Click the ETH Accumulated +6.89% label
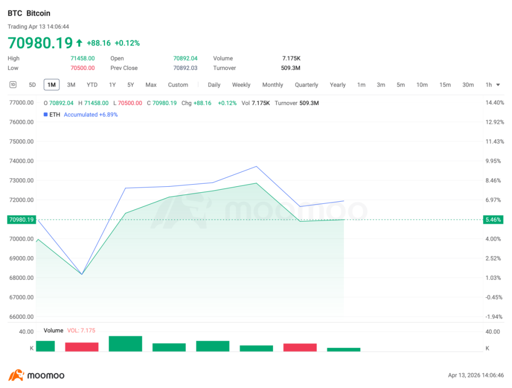Image resolution: width=512 pixels, height=388 pixels. click(90, 115)
